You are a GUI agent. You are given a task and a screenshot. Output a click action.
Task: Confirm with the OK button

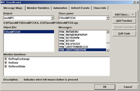click(105, 87)
